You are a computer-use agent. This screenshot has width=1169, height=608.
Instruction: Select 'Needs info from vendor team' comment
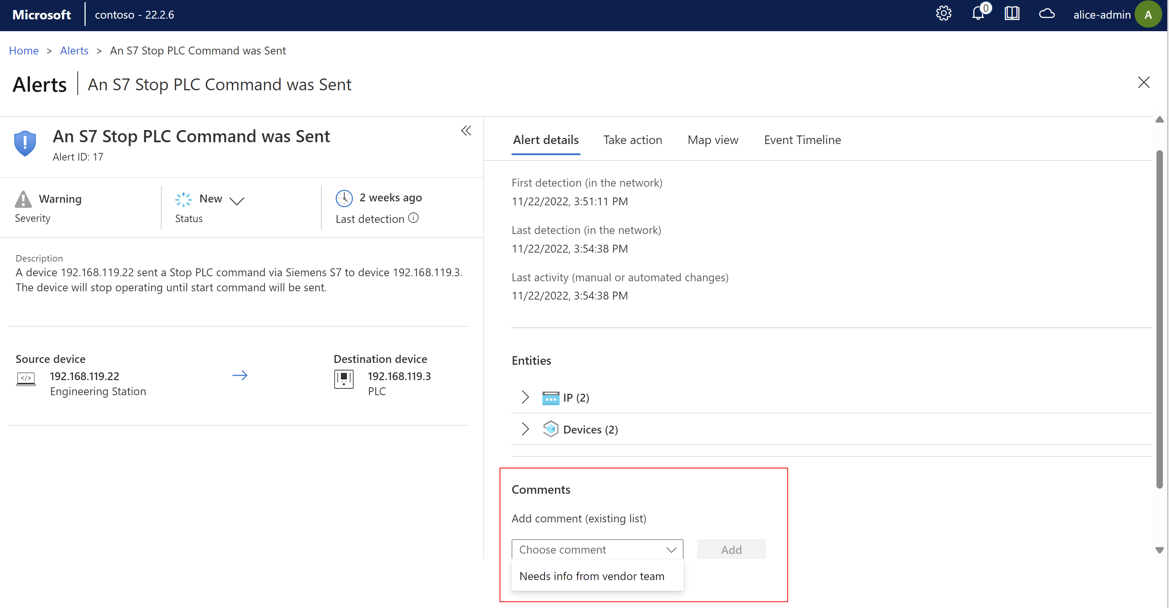pyautogui.click(x=591, y=575)
